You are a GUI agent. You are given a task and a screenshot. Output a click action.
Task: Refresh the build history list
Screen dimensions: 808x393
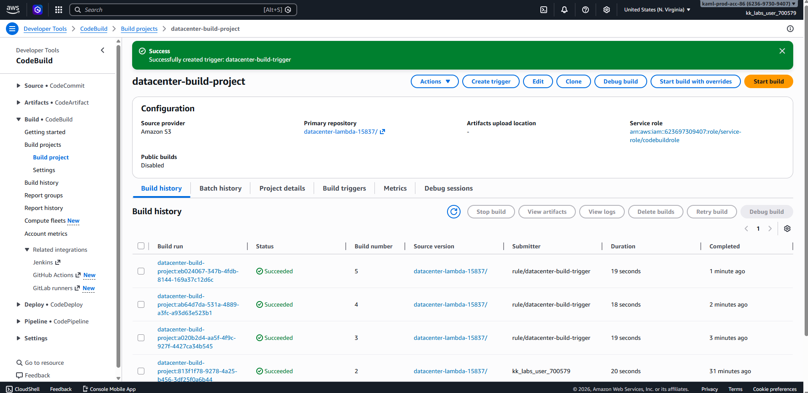click(454, 212)
